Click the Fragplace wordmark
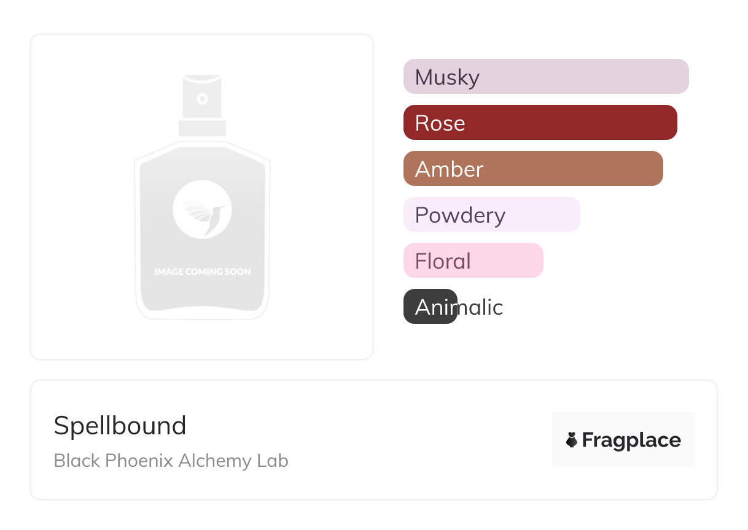The height and width of the screenshot is (530, 748). [631, 440]
